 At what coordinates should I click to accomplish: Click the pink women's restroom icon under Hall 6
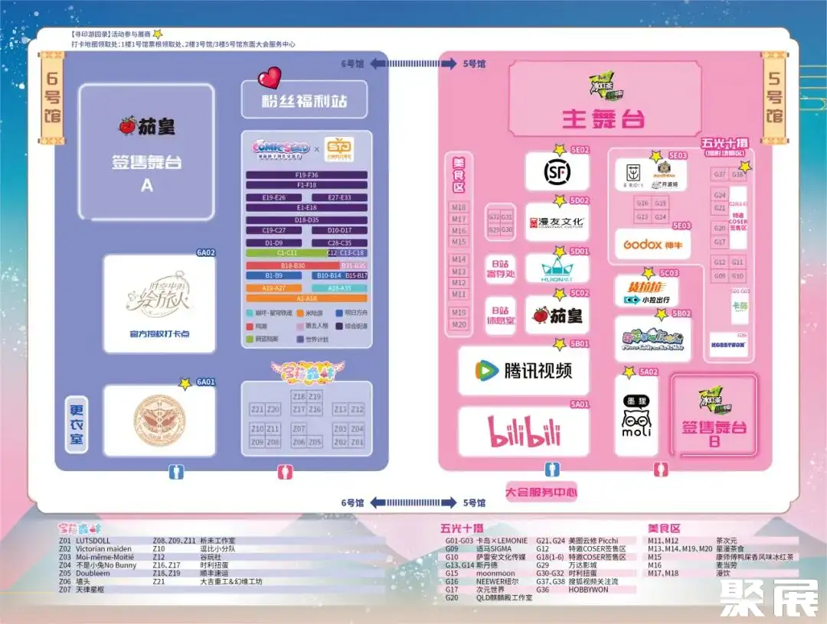285,472
